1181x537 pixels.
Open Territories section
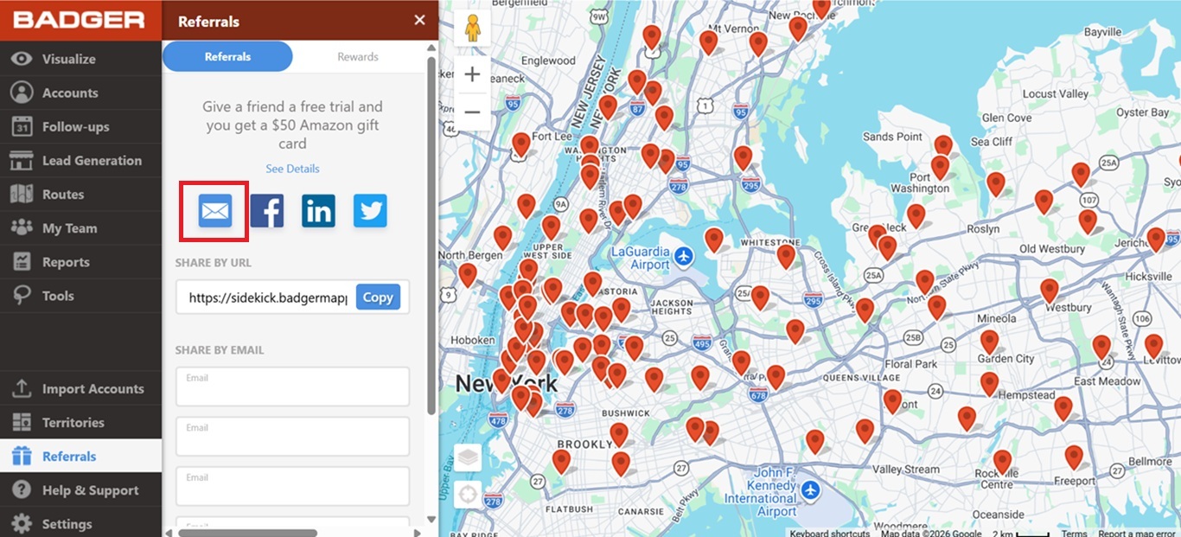tap(80, 422)
